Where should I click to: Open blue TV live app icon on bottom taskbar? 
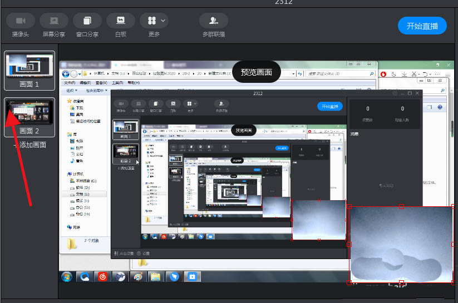tap(192, 276)
